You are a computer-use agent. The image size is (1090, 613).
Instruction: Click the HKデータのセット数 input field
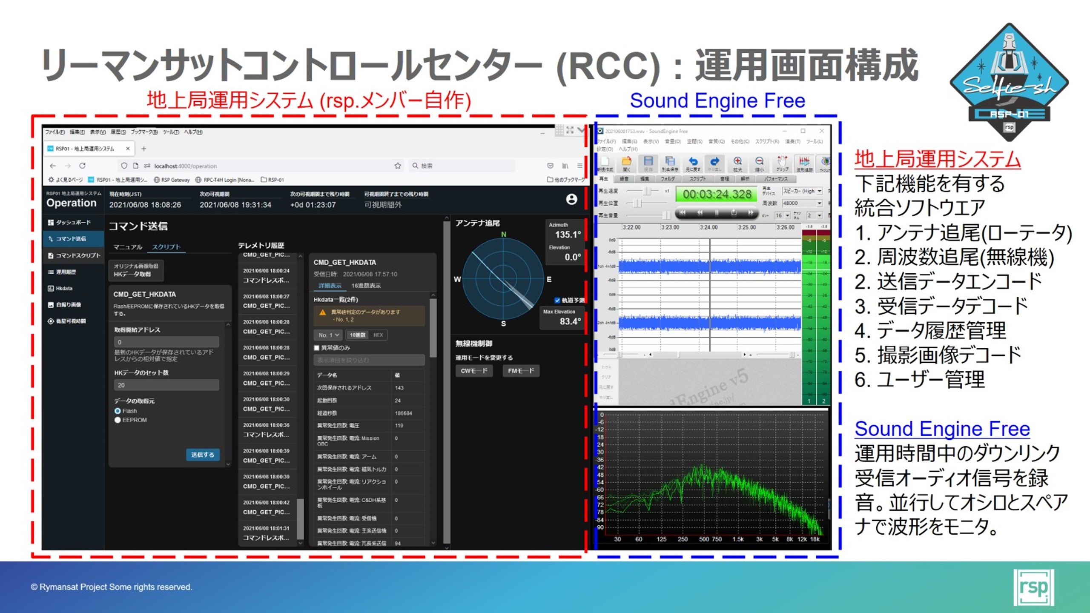pos(166,385)
